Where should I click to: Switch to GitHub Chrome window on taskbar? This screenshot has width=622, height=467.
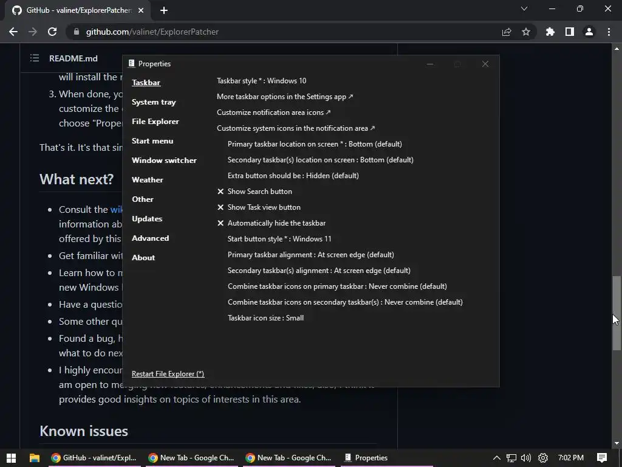point(94,458)
